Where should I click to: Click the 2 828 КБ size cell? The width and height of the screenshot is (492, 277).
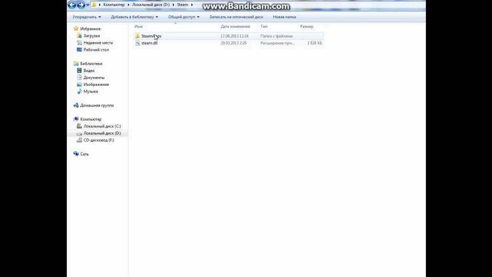(x=315, y=43)
